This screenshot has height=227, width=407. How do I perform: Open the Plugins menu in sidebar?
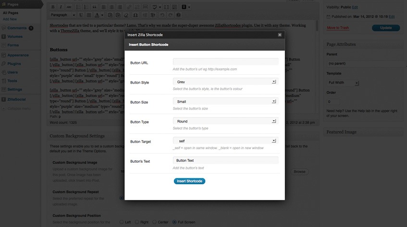click(14, 63)
